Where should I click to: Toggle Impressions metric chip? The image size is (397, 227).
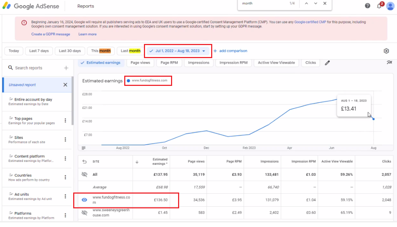tap(199, 63)
